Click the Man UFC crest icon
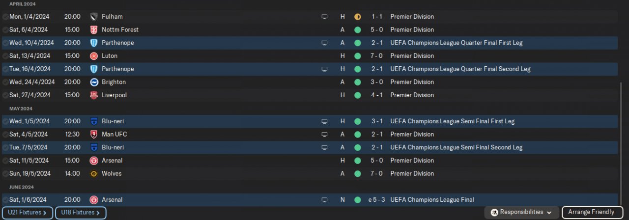 (94, 135)
